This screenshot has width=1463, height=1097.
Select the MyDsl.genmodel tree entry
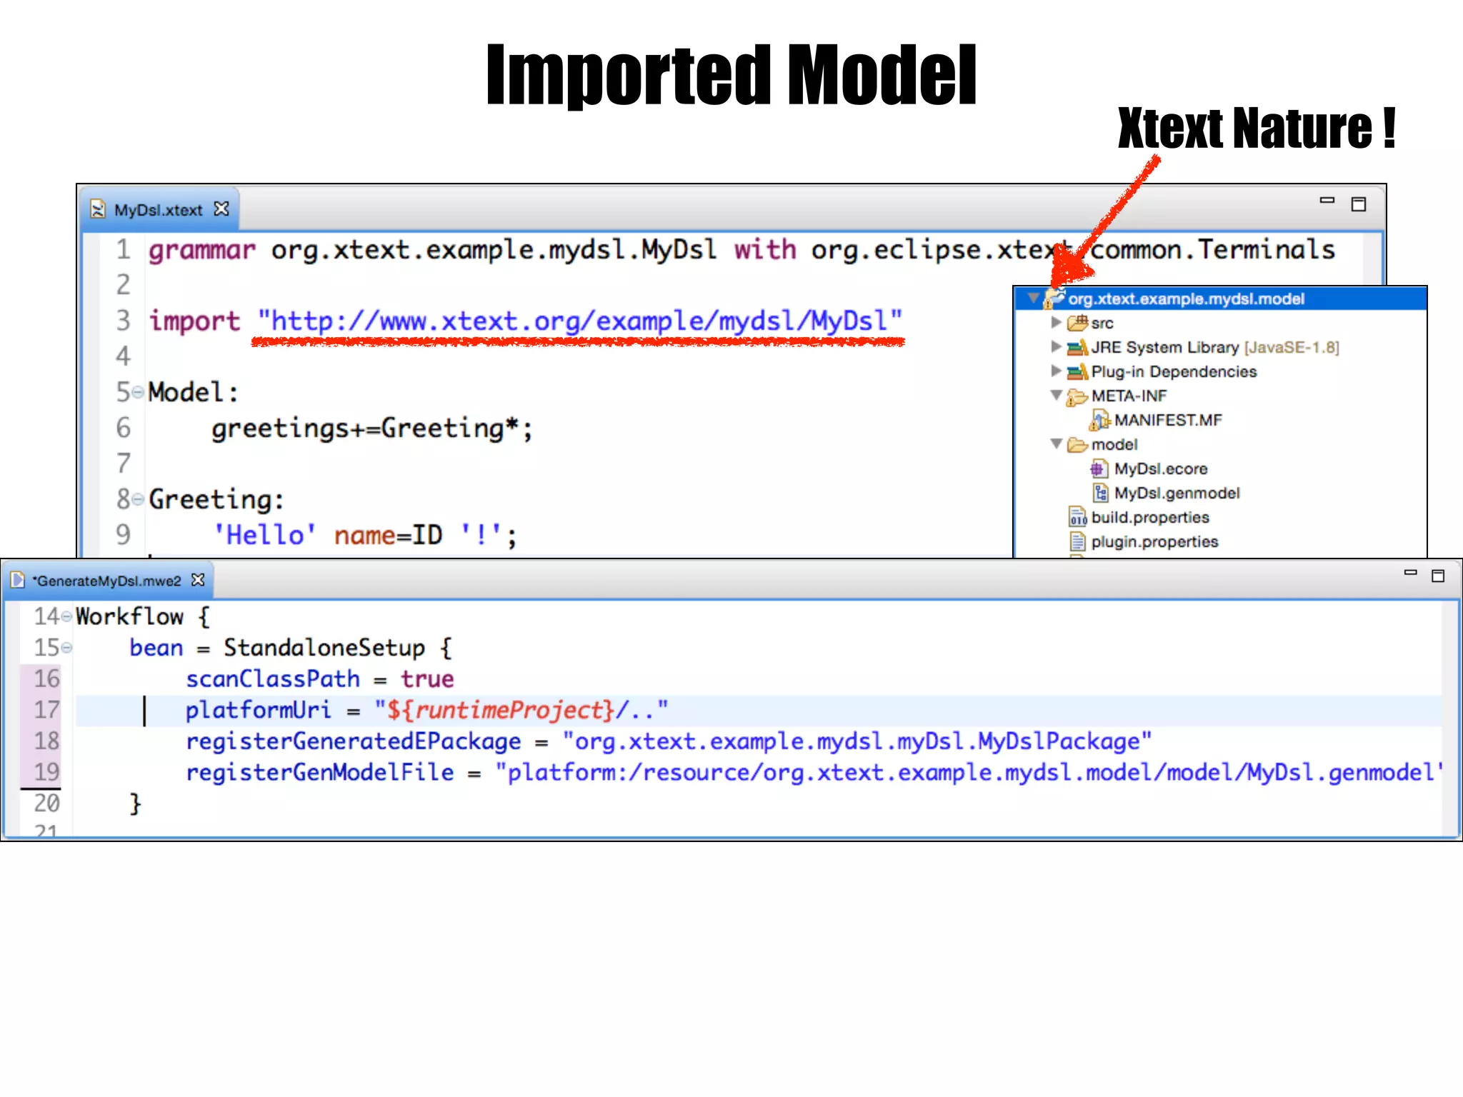pos(1176,494)
